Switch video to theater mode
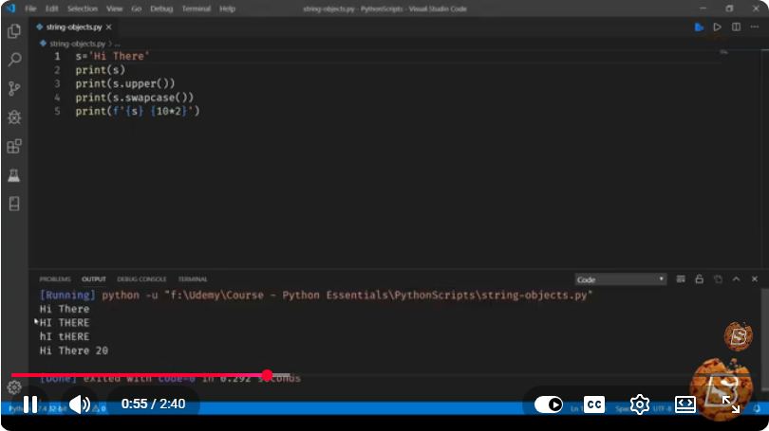769x431 pixels. 685,404
